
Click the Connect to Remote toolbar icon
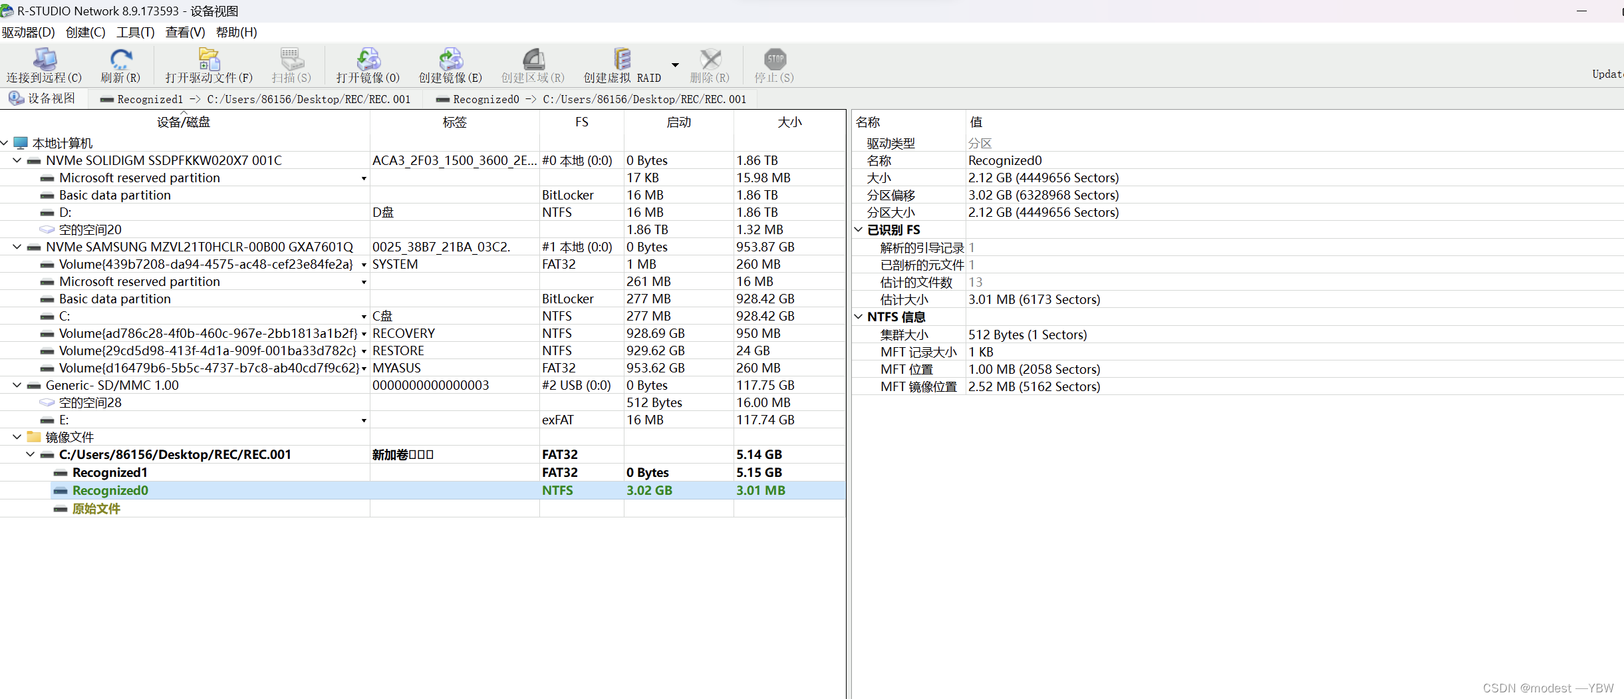[45, 59]
